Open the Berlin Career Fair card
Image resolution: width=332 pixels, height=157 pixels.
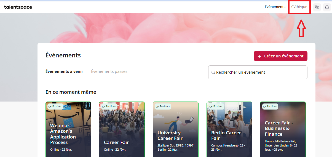coord(229,129)
